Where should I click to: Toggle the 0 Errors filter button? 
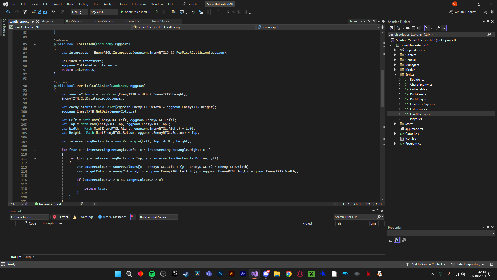(61, 217)
